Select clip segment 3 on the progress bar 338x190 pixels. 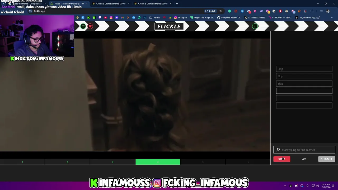tap(112, 162)
